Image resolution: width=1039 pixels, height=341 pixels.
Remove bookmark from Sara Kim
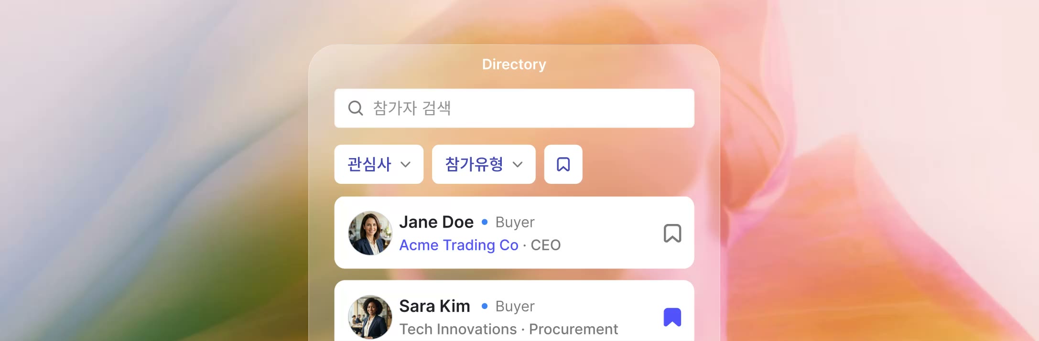click(672, 317)
